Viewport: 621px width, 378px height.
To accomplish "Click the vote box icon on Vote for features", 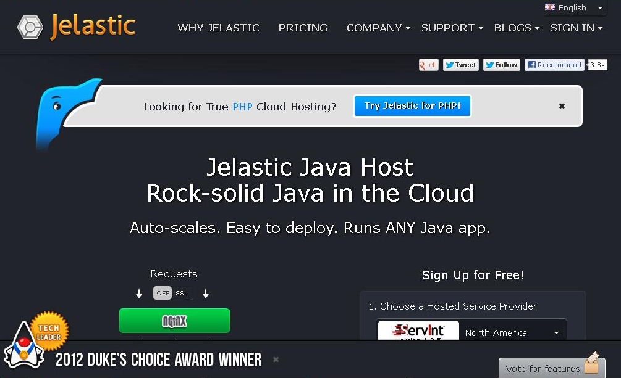I will pos(592,364).
